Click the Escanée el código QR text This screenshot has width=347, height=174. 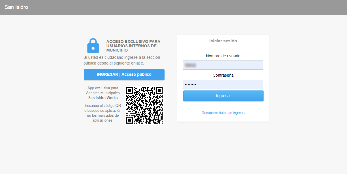103,105
